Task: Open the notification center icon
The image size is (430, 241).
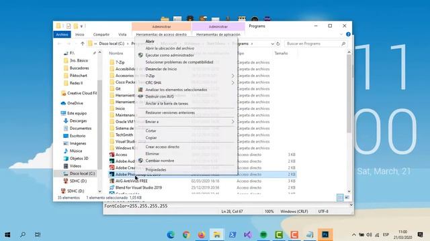Action: 420,234
